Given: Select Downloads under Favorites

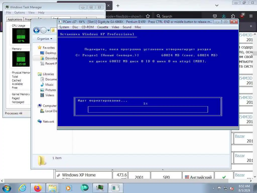Looking at the screenshot, I should (x=51, y=58).
